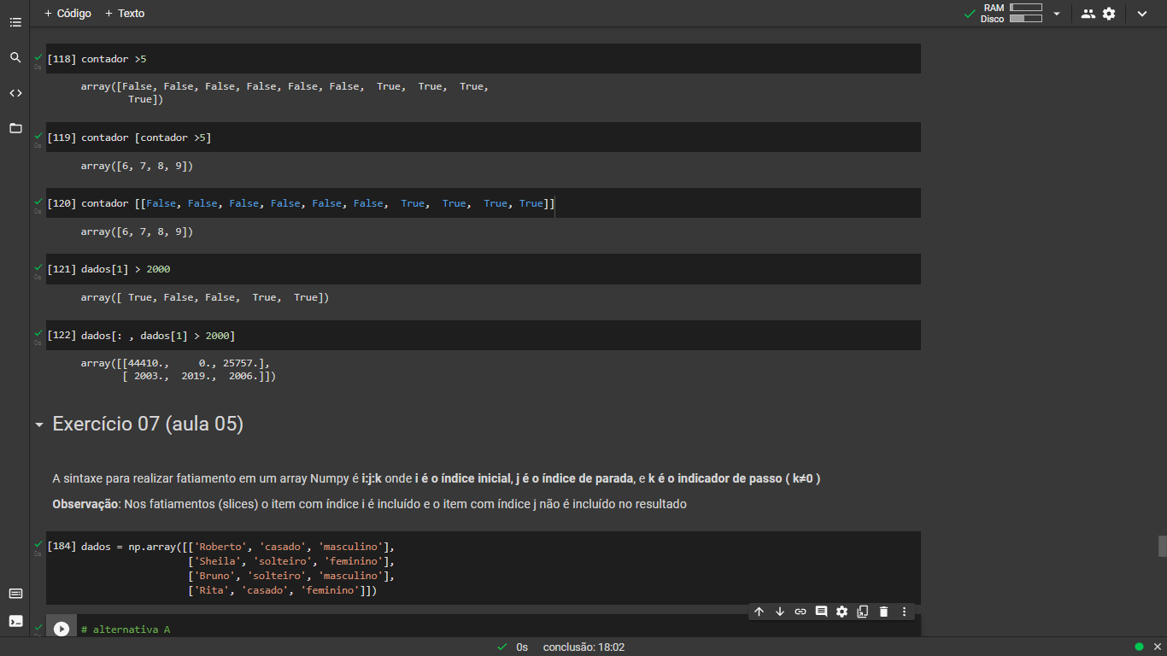Collapse the header with the chevron arrow
The width and height of the screenshot is (1167, 656).
[1142, 14]
